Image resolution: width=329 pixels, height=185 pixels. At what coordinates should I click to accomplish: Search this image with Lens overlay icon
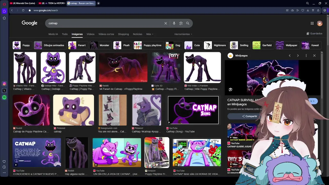[231, 90]
